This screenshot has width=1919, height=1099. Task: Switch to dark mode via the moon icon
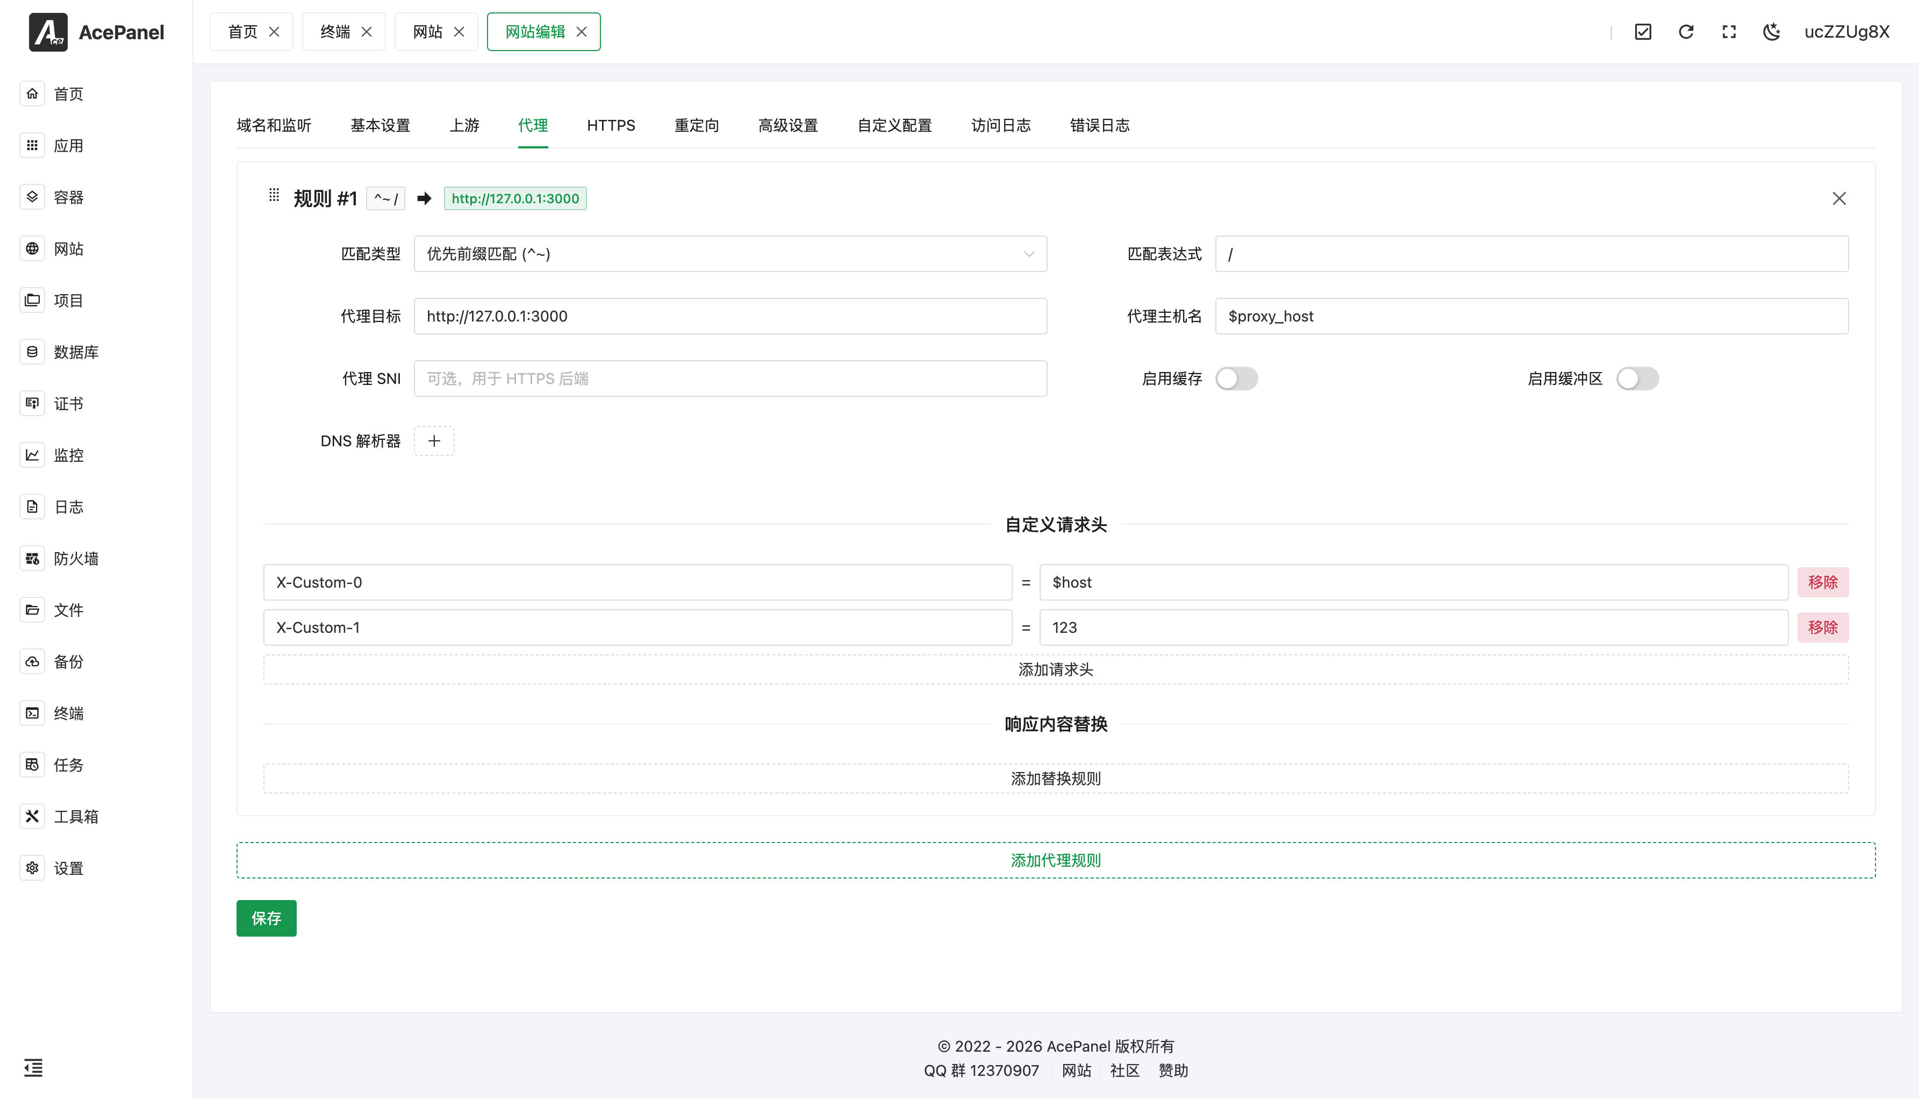pos(1771,32)
